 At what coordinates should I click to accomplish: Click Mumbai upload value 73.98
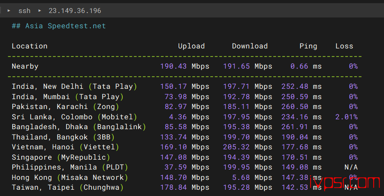tap(176, 97)
